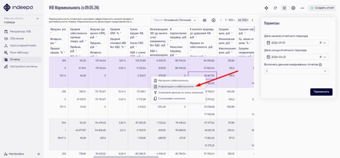Open report settings gear icon

(x=293, y=8)
